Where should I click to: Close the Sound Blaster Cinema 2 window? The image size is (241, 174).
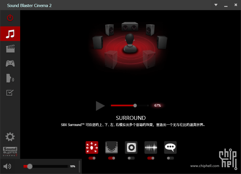[x=236, y=5]
